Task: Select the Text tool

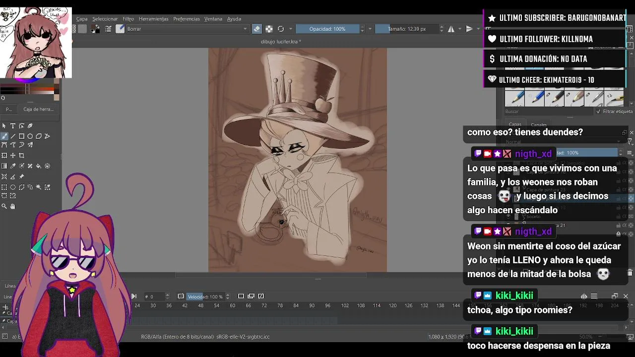Action: click(13, 126)
